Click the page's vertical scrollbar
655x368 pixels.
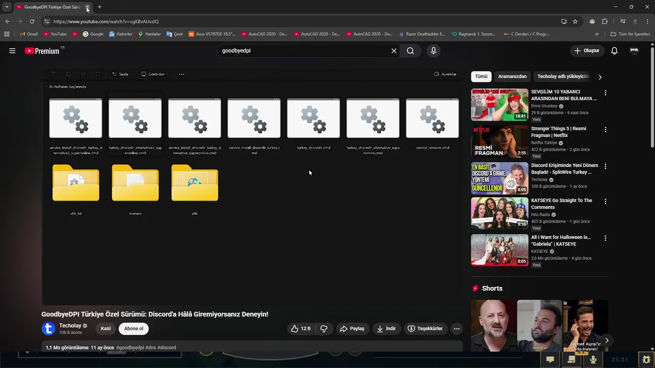tap(652, 97)
